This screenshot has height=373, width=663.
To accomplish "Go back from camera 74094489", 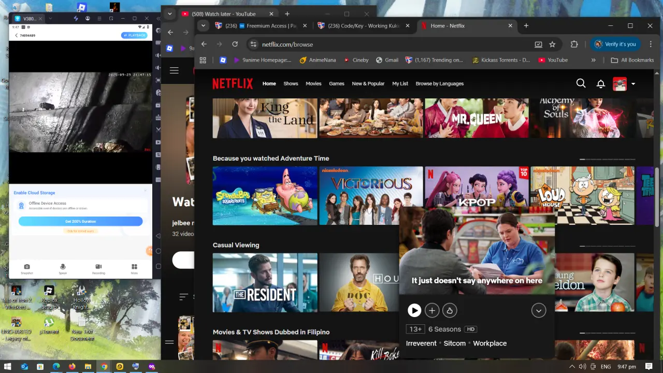I will pyautogui.click(x=16, y=35).
